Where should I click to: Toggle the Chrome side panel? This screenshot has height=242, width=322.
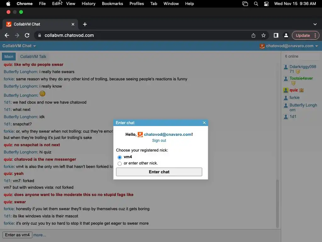click(x=276, y=35)
